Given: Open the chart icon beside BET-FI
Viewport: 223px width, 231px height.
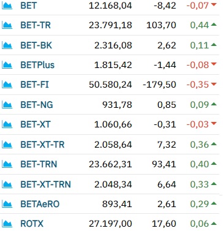Looking at the screenshot, I should [7, 85].
